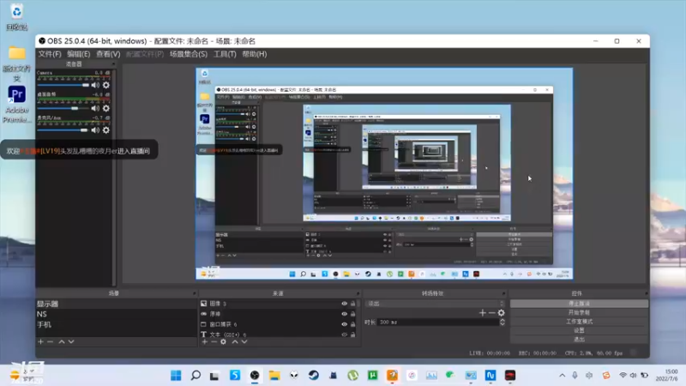Move source down in the list
686x386 pixels.
point(244,341)
